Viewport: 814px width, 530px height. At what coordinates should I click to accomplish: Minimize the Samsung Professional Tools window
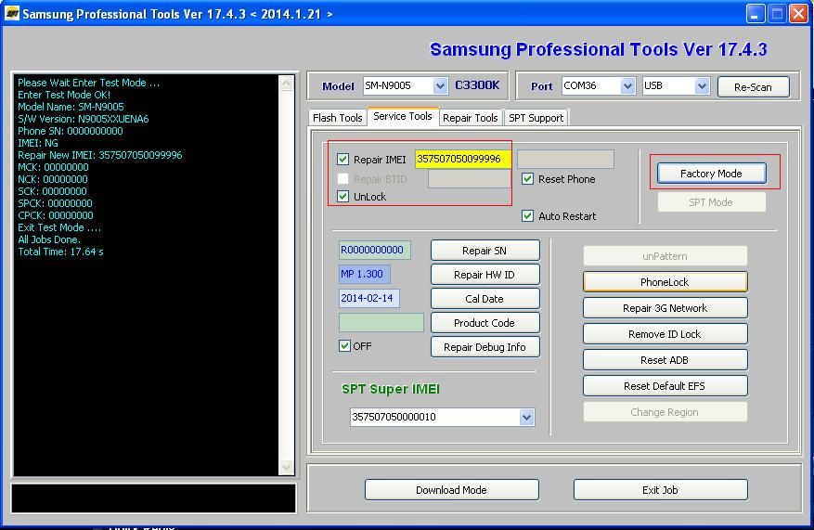point(756,14)
